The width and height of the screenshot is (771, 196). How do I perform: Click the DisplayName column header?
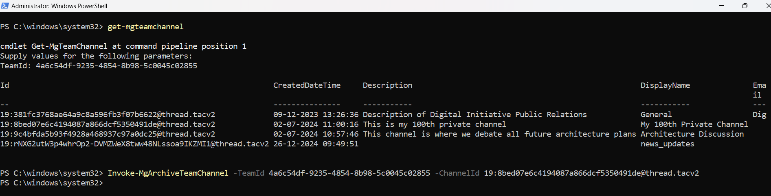[x=665, y=85]
